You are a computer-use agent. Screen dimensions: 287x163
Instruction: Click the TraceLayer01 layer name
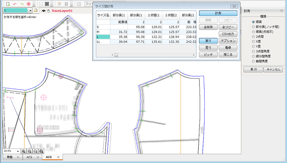point(62,11)
